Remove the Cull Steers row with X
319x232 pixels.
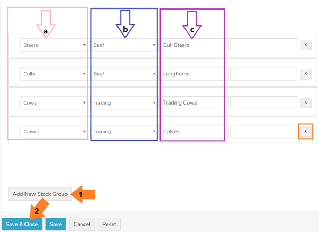pos(305,45)
